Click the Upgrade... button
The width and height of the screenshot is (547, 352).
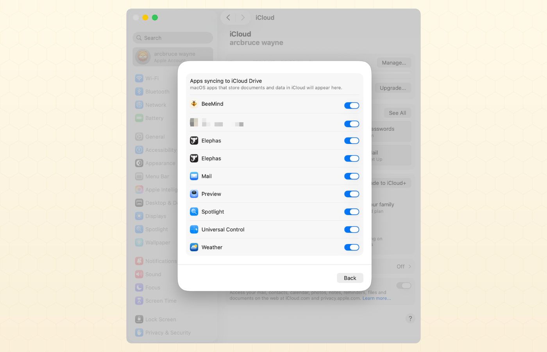click(x=393, y=88)
